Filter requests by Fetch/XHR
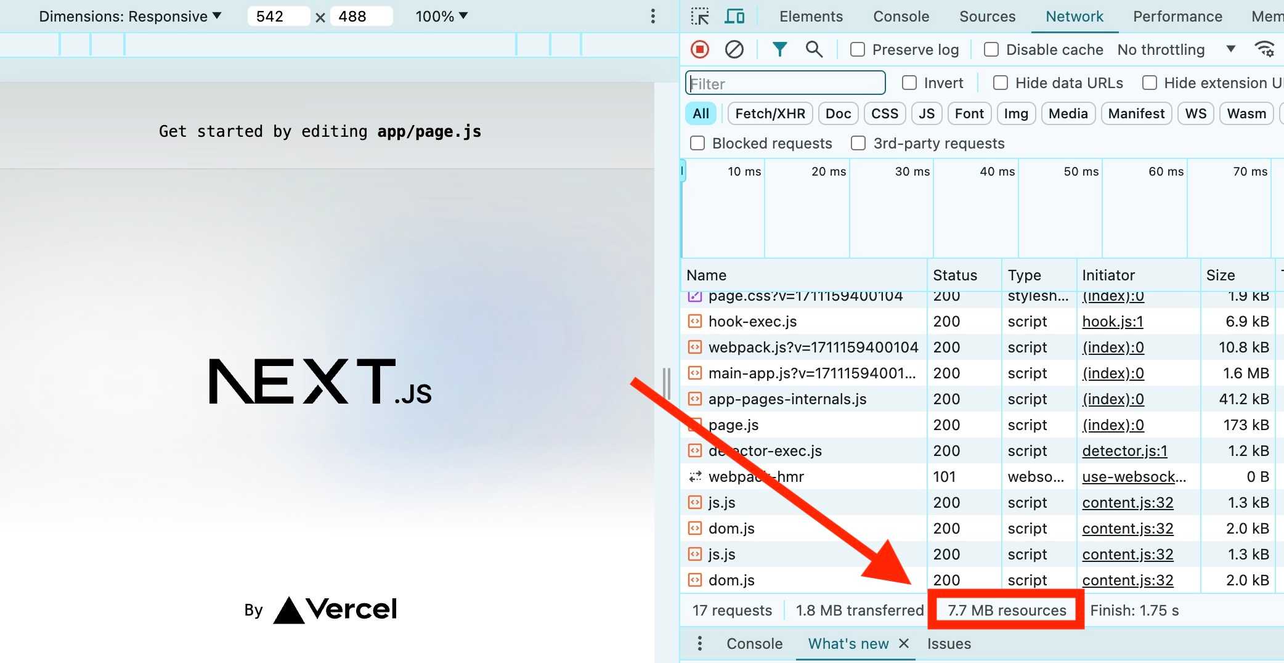The width and height of the screenshot is (1284, 663). 770,113
